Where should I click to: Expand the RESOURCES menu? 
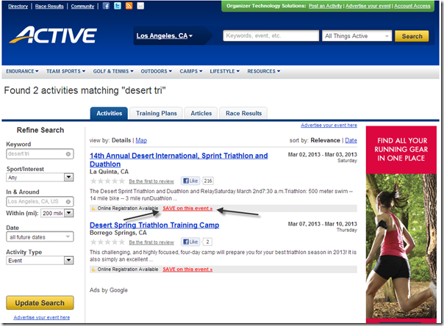point(264,71)
